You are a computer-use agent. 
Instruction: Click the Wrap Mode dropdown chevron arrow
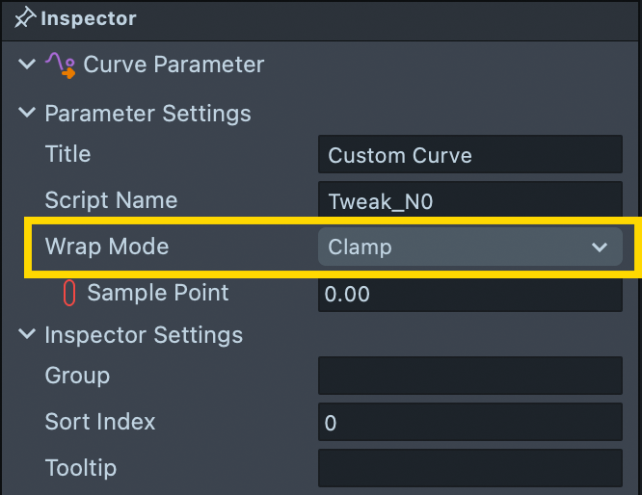[600, 247]
